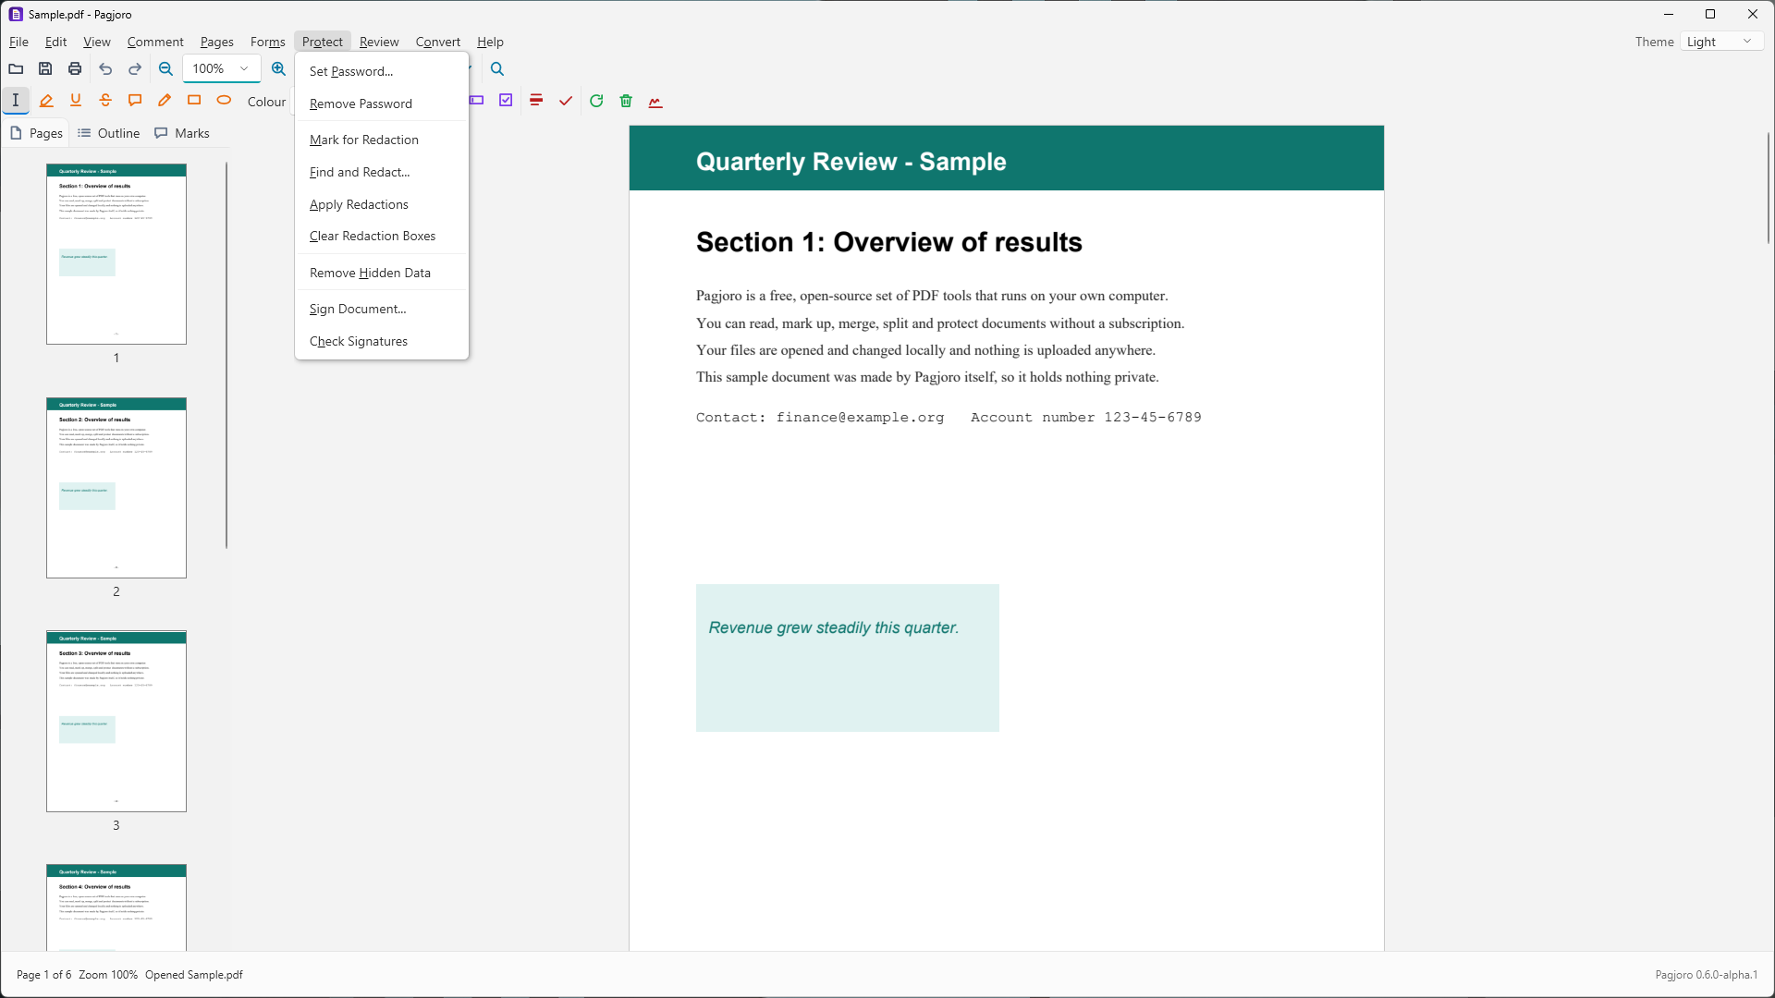Switch to the Marks tab
The width and height of the screenshot is (1775, 998).
point(182,133)
